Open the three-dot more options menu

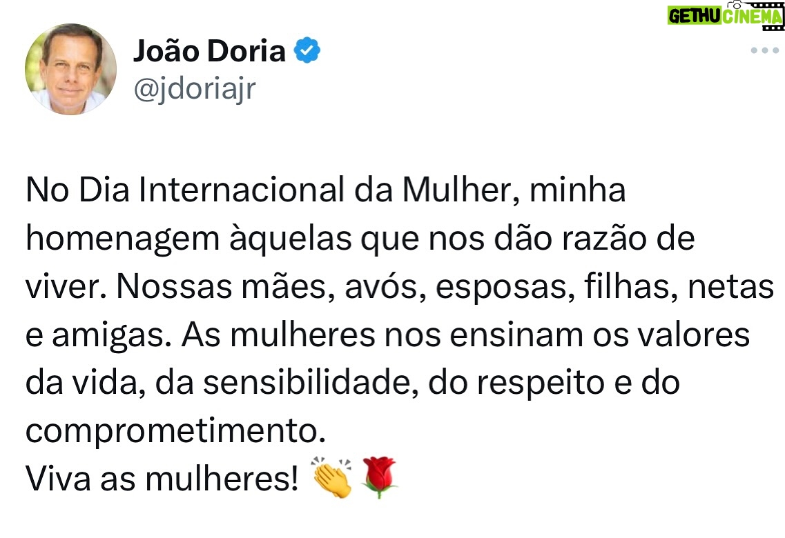tap(764, 51)
